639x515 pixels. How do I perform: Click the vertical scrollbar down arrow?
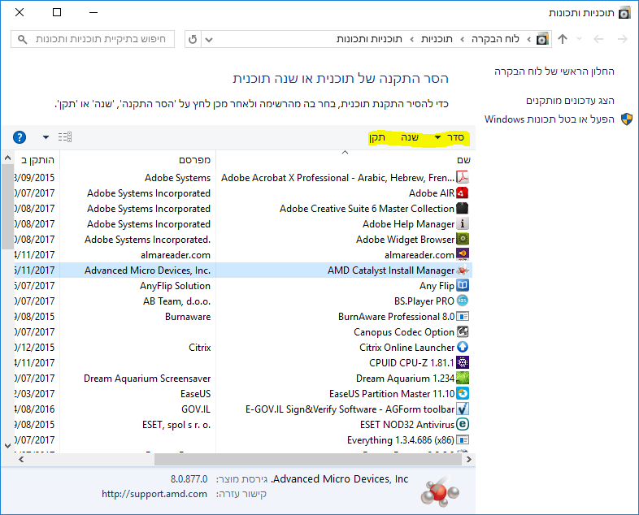pyautogui.click(x=7, y=445)
